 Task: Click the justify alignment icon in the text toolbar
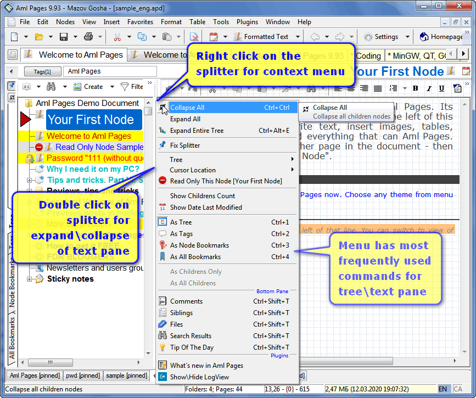coord(378,88)
